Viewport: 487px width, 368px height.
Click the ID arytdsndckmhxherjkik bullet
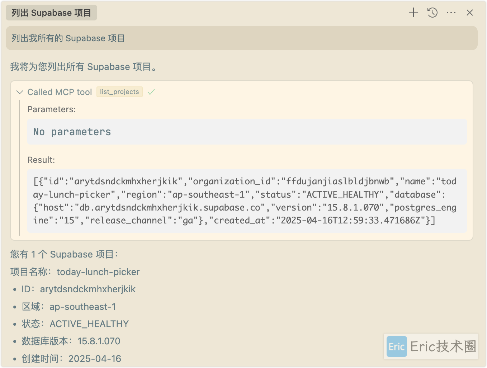coord(79,289)
